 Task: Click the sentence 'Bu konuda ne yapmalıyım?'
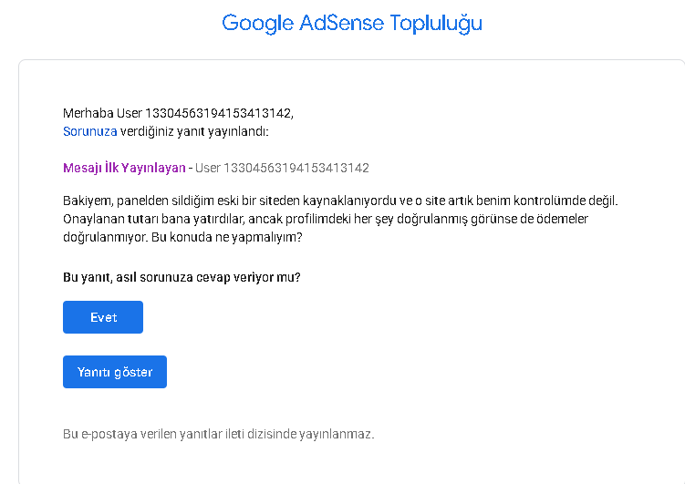click(x=227, y=237)
